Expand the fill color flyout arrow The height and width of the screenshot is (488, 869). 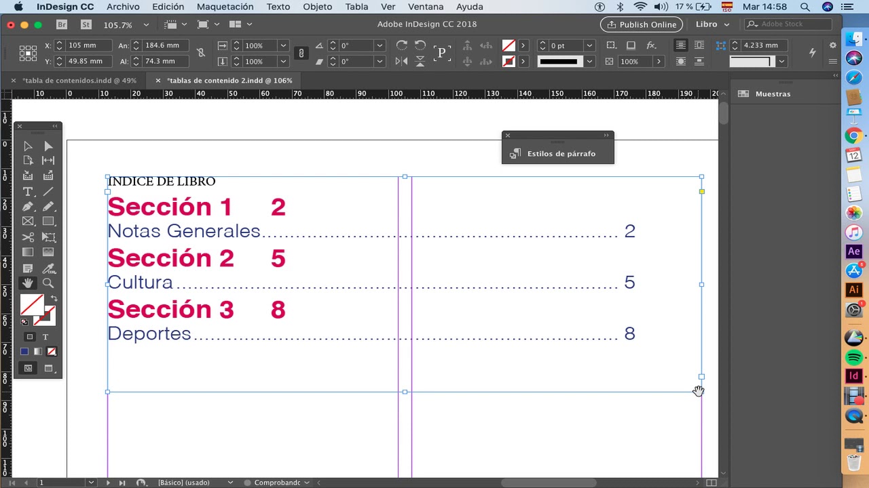point(523,45)
